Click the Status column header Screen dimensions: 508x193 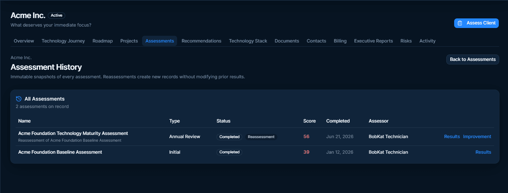[x=224, y=121]
